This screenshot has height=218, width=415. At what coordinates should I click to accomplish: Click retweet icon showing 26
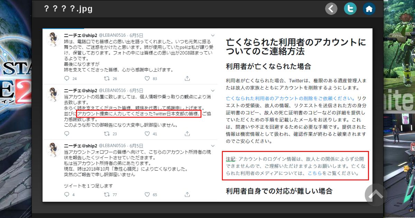(107, 78)
